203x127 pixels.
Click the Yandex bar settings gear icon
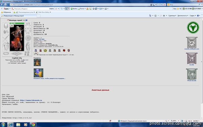click(93, 9)
